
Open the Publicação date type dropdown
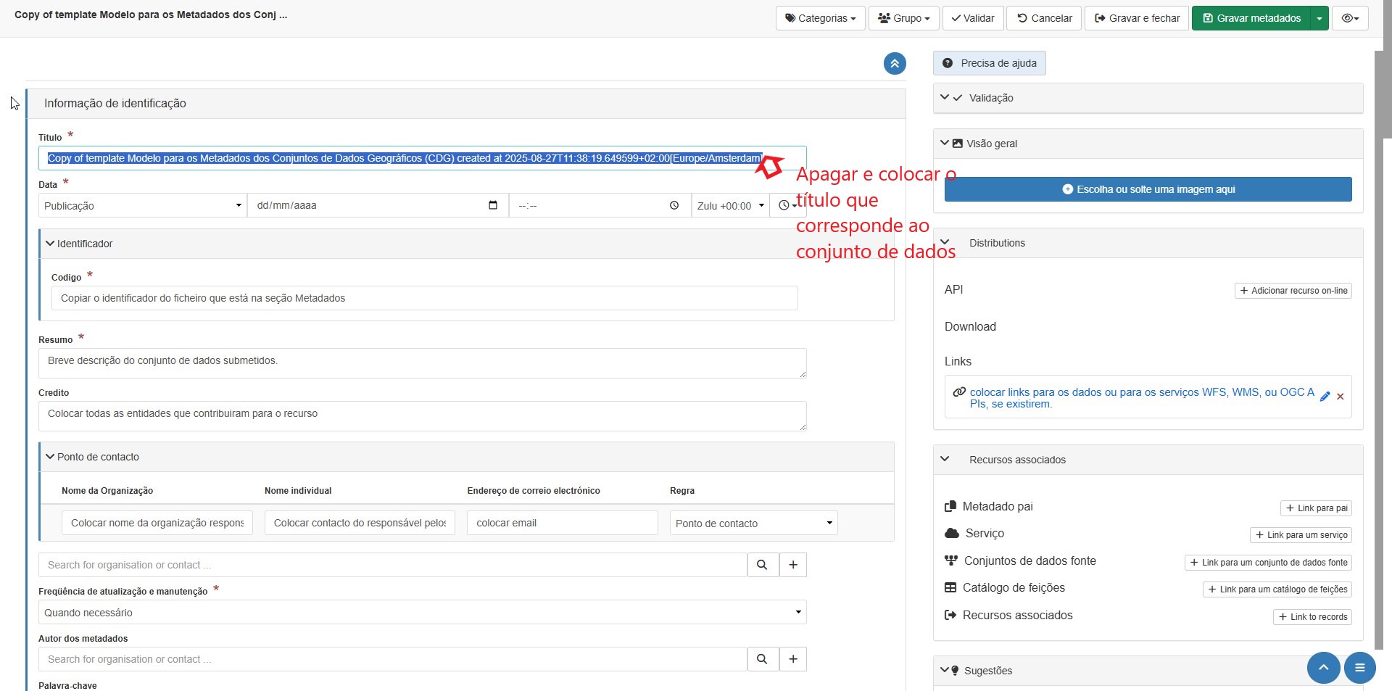[142, 206]
